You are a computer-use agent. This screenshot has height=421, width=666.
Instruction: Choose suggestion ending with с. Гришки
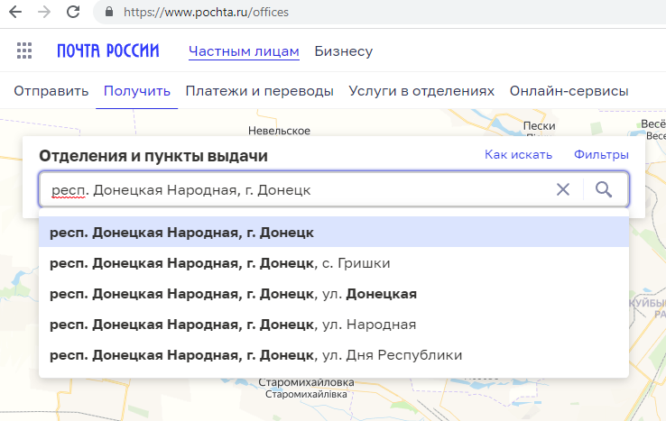(x=333, y=263)
